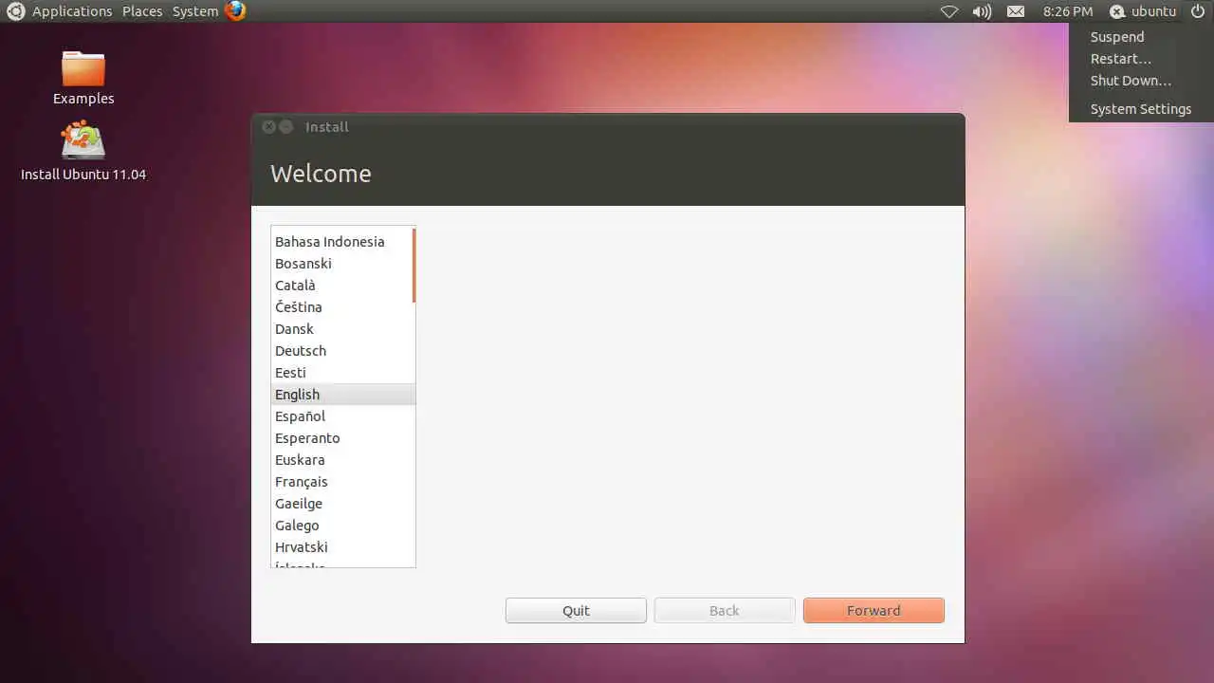Screen dimensions: 1214x683
Task: Open Firefox from the top panel
Action: (x=235, y=11)
